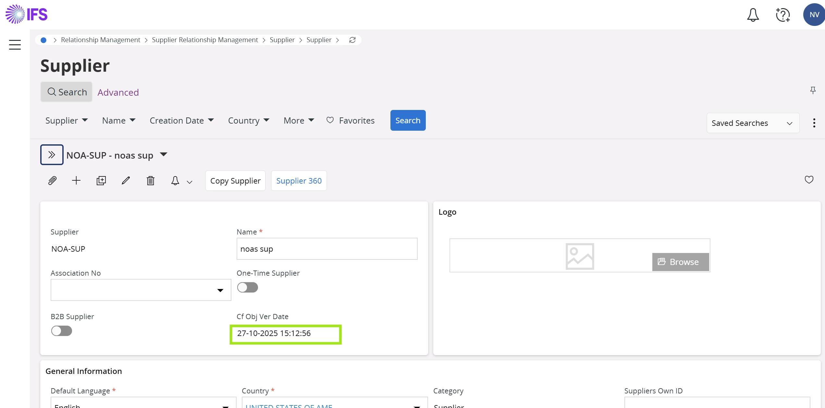Click the attachments paperclip icon
Image resolution: width=825 pixels, height=408 pixels.
52,181
